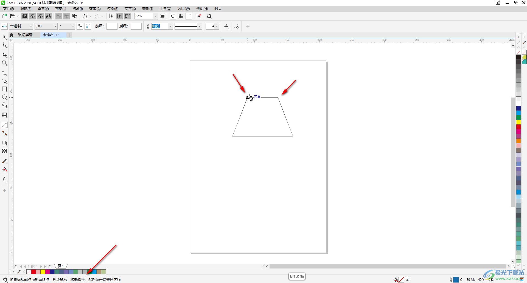Select the Ellipse tool
Image resolution: width=527 pixels, height=283 pixels.
pyautogui.click(x=4, y=97)
